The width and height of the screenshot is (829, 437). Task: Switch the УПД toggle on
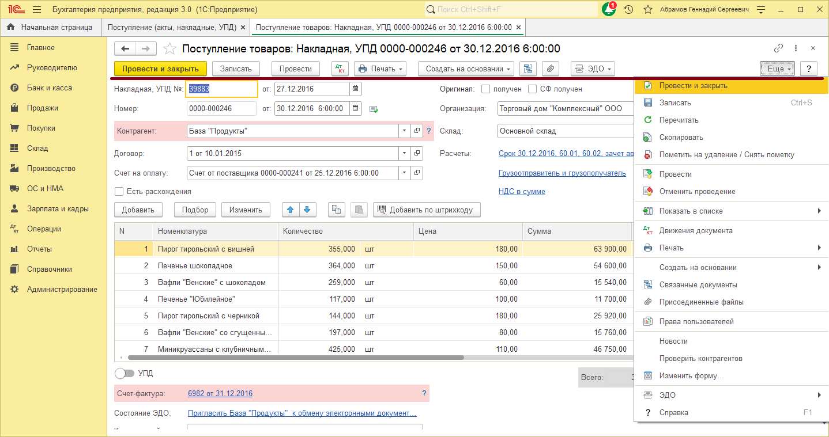click(x=125, y=373)
